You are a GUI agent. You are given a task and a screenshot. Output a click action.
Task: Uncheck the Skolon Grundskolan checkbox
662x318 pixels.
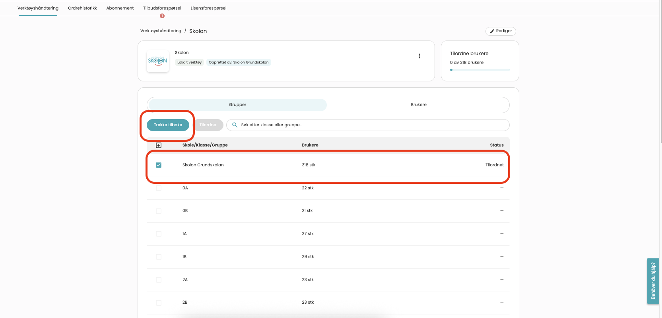tap(159, 165)
